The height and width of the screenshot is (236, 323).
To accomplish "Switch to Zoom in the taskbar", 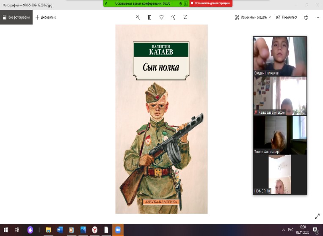I will pos(118,230).
